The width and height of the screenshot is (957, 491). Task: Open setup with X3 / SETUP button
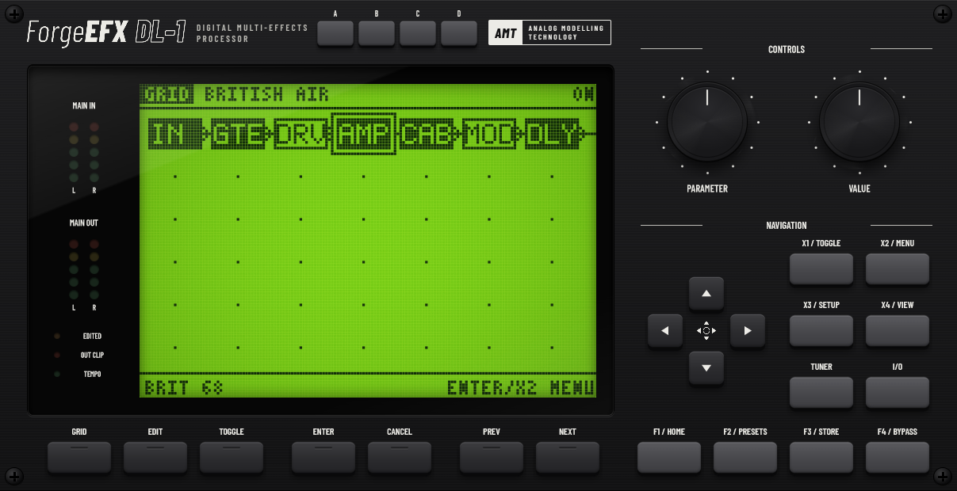[x=821, y=330]
